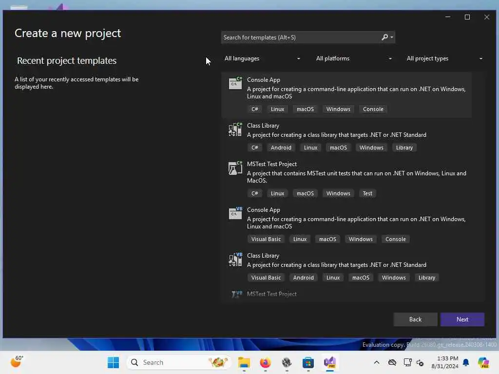This screenshot has height=374, width=499.
Task: Click the taskbar clock showing 1:33 PM
Action: pos(444,362)
